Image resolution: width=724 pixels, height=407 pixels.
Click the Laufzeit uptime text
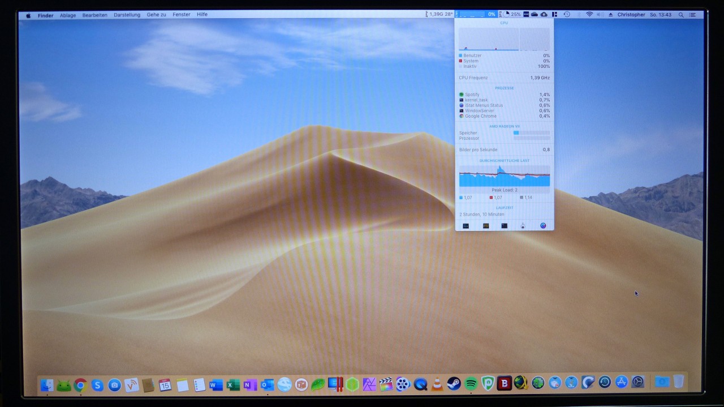click(482, 215)
